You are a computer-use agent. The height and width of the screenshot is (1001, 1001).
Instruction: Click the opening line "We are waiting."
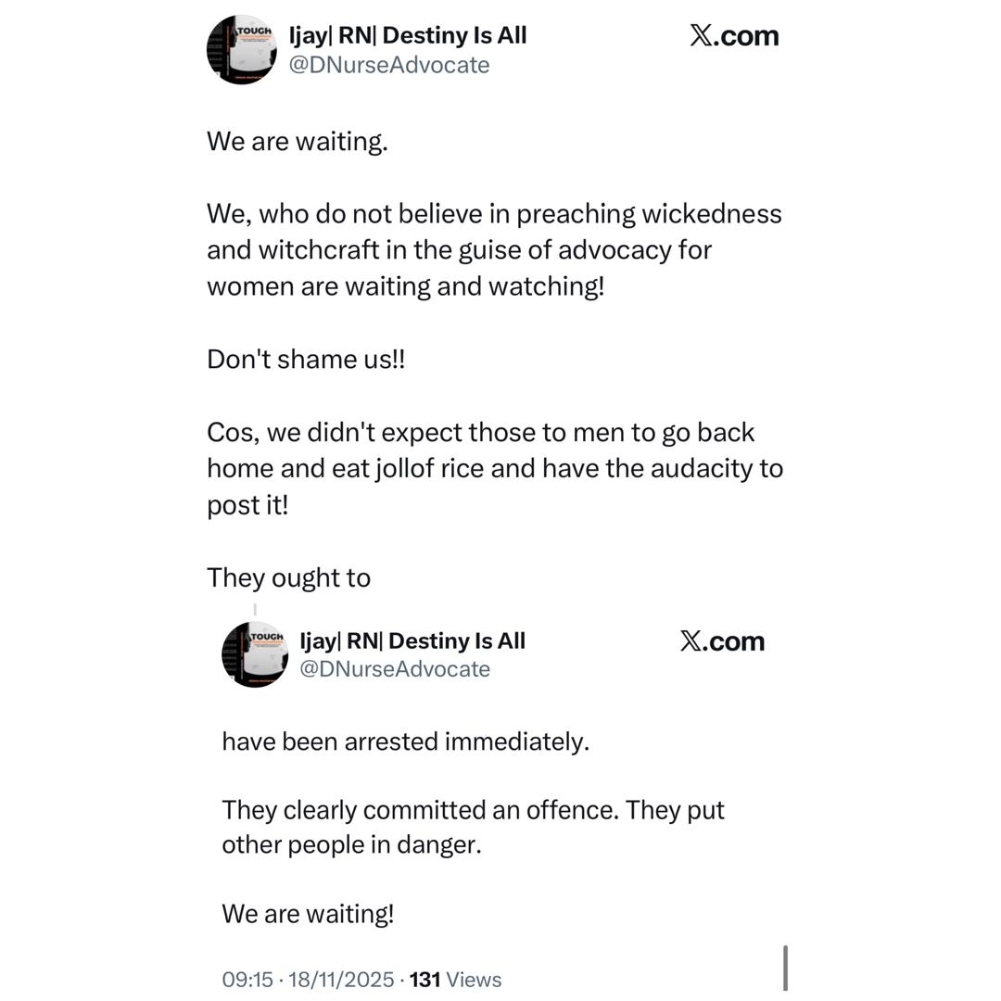[297, 142]
